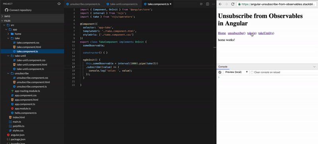Open take-until.component.ts in file tree
The width and height of the screenshot is (318, 144).
click(x=30, y=69)
